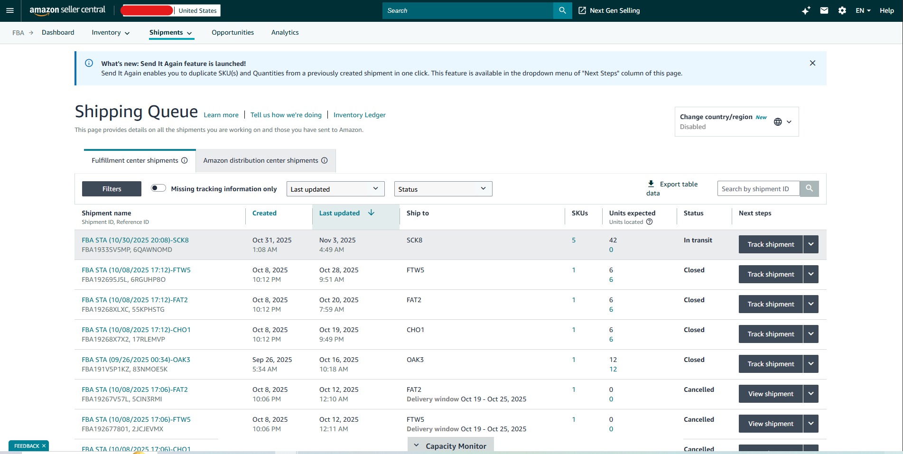
Task: Click the Units located help icon
Action: pyautogui.click(x=650, y=222)
